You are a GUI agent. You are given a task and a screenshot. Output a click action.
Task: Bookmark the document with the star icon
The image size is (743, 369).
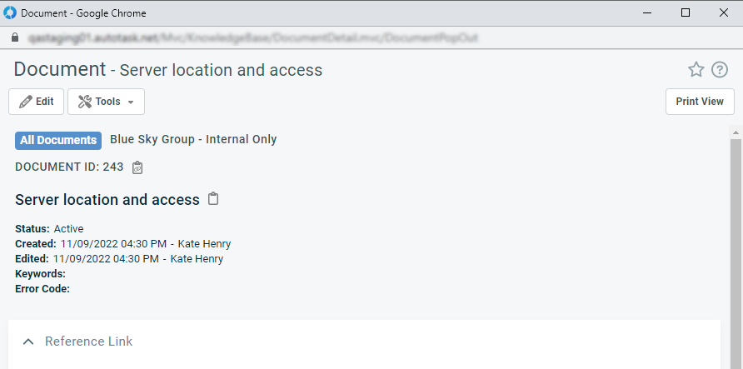(x=696, y=70)
